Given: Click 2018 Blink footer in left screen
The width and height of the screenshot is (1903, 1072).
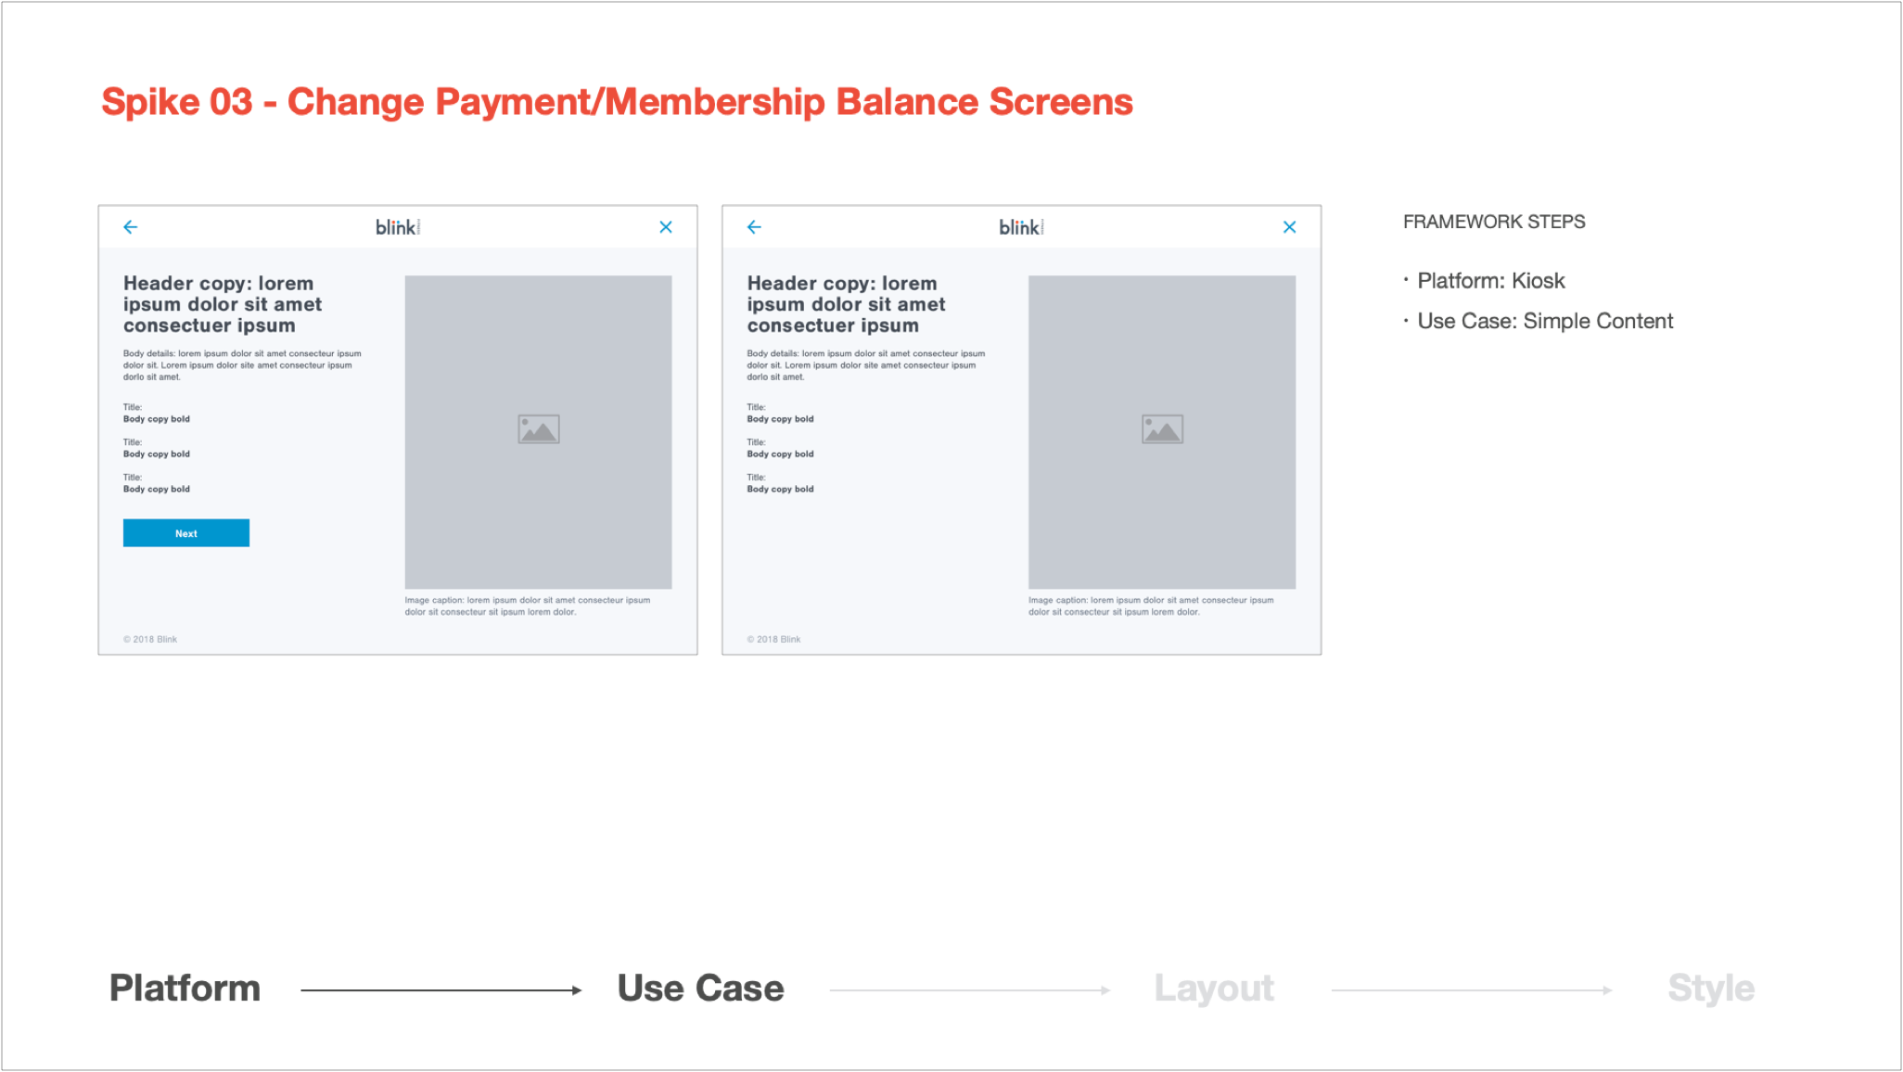Looking at the screenshot, I should click(x=150, y=639).
